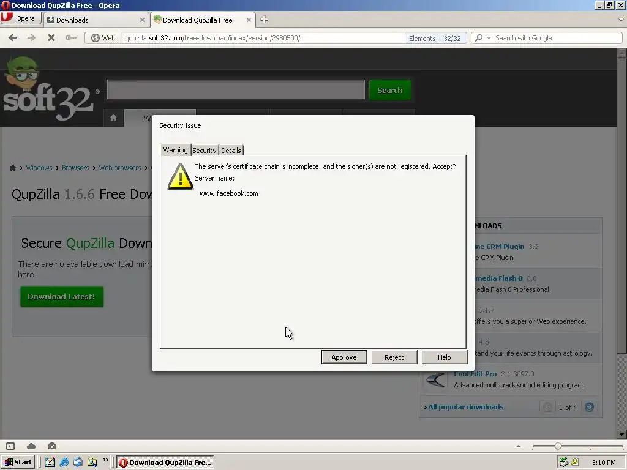Go forward to next page
This screenshot has height=470, width=627.
coord(31,38)
